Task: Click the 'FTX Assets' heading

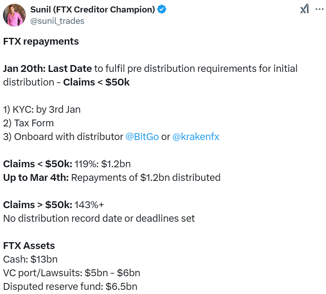Action: pos(29,246)
